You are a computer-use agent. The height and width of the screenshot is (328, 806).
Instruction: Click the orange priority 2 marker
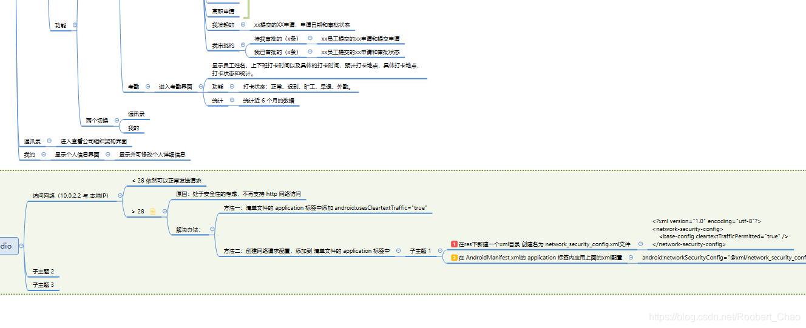pos(454,258)
